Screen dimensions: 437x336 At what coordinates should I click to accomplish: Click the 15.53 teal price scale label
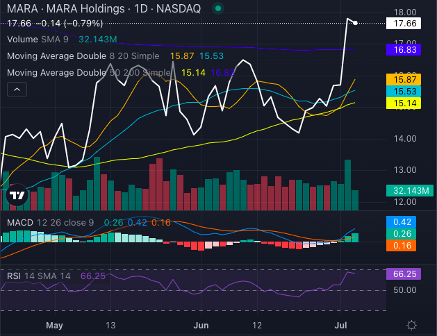coord(404,92)
